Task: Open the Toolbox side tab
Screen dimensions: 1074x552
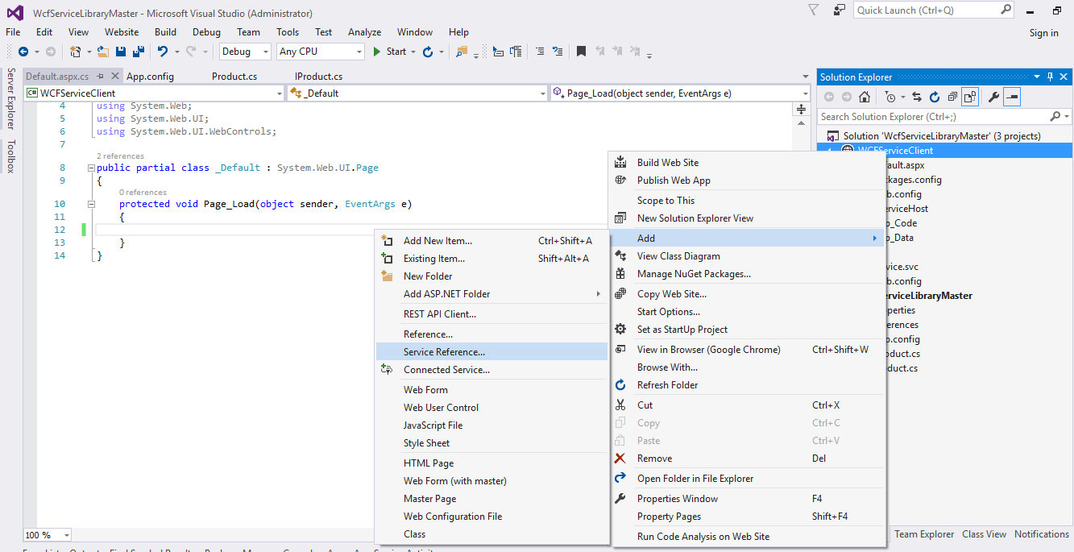Action: click(11, 156)
